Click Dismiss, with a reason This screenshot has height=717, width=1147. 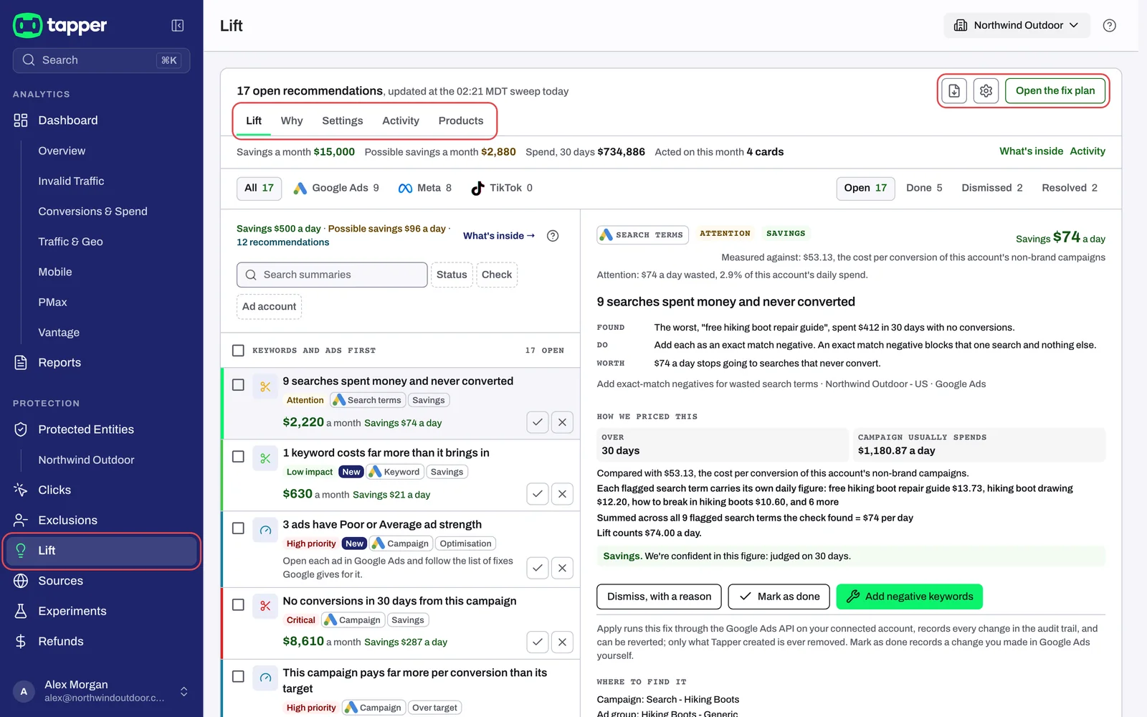coord(660,597)
